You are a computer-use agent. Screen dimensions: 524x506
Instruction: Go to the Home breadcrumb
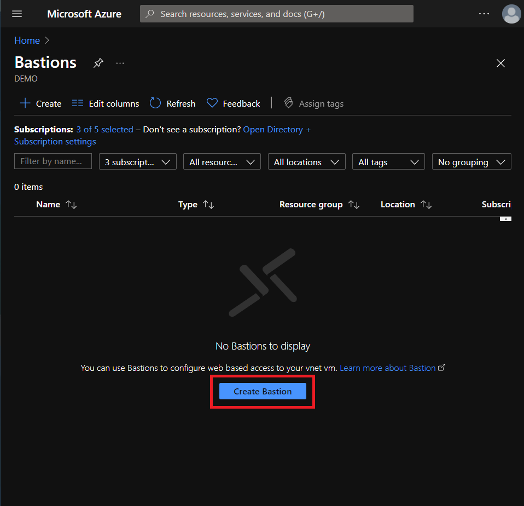point(27,40)
